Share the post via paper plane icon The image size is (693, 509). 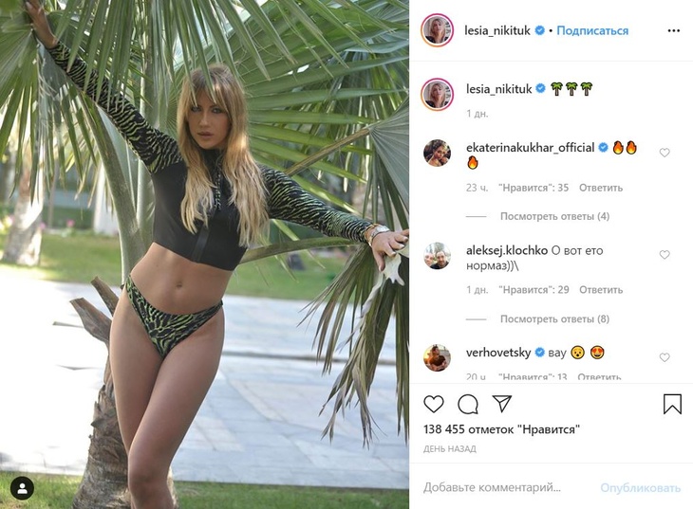[x=502, y=404]
